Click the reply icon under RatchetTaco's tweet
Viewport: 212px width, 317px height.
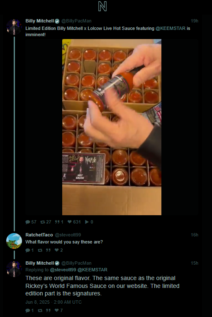[x=28, y=250]
